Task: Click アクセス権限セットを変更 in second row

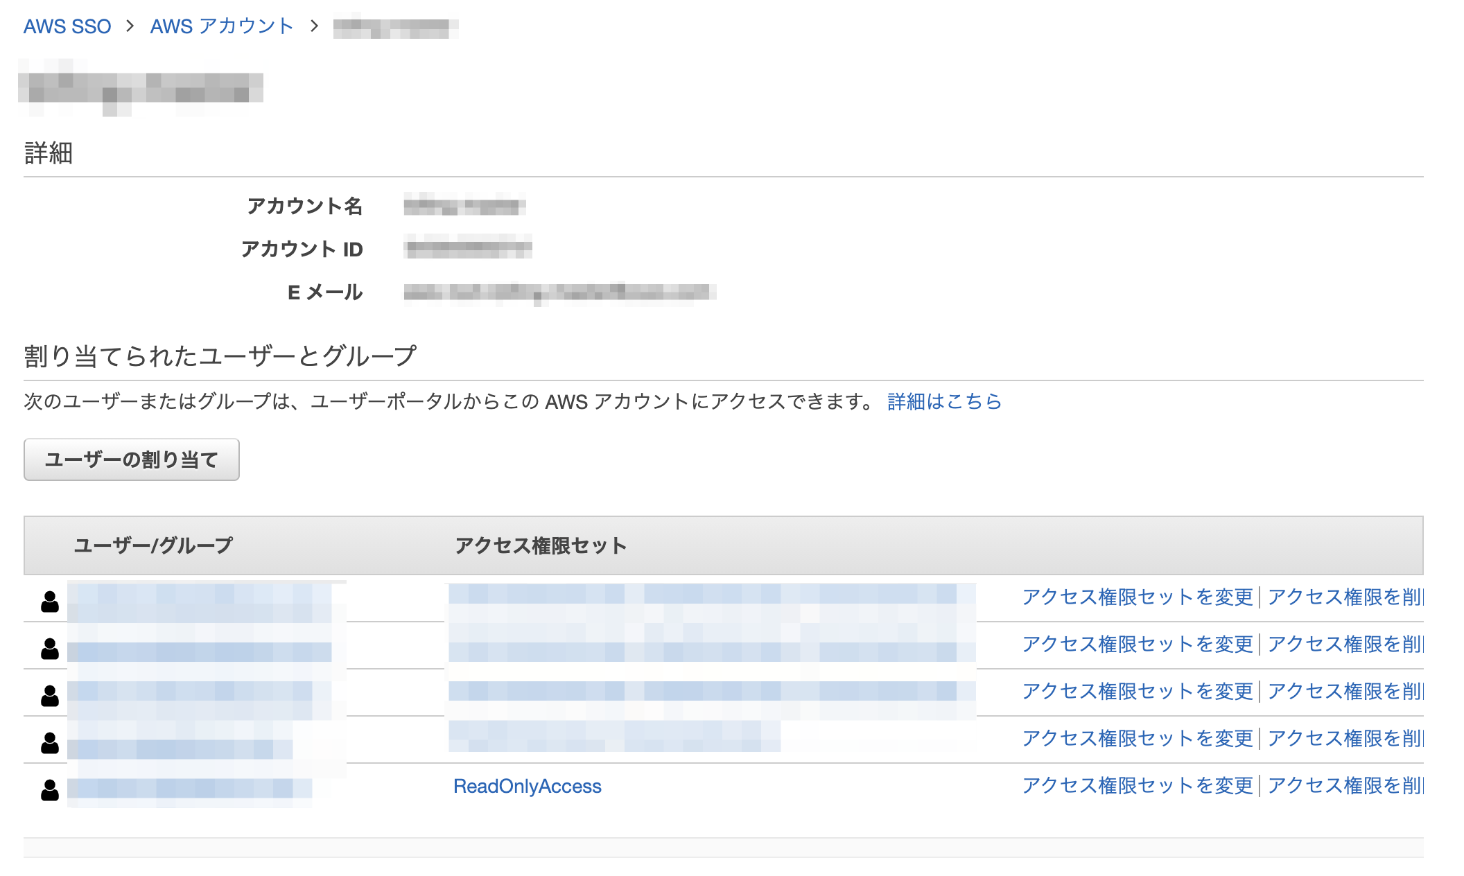Action: click(x=1138, y=644)
